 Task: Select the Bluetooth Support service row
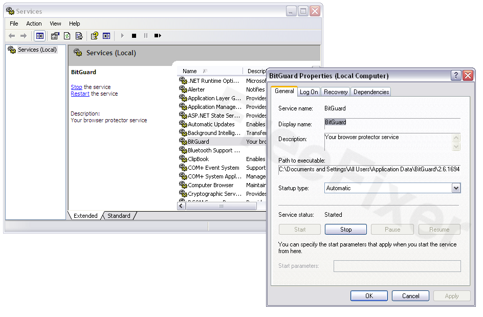pyautogui.click(x=222, y=150)
